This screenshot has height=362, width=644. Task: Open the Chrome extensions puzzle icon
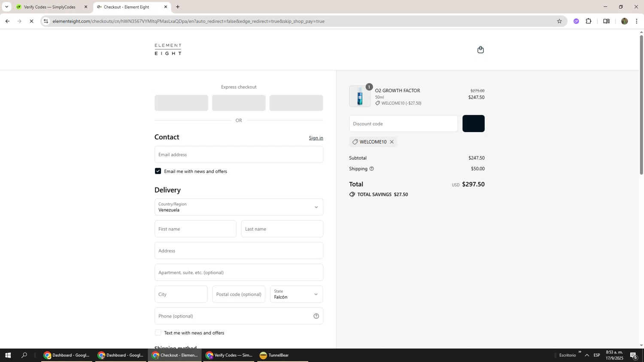coord(589,21)
